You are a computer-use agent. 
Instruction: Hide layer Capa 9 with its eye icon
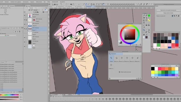point(24,20)
